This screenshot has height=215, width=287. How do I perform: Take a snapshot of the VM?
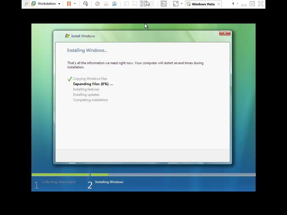(x=97, y=4)
